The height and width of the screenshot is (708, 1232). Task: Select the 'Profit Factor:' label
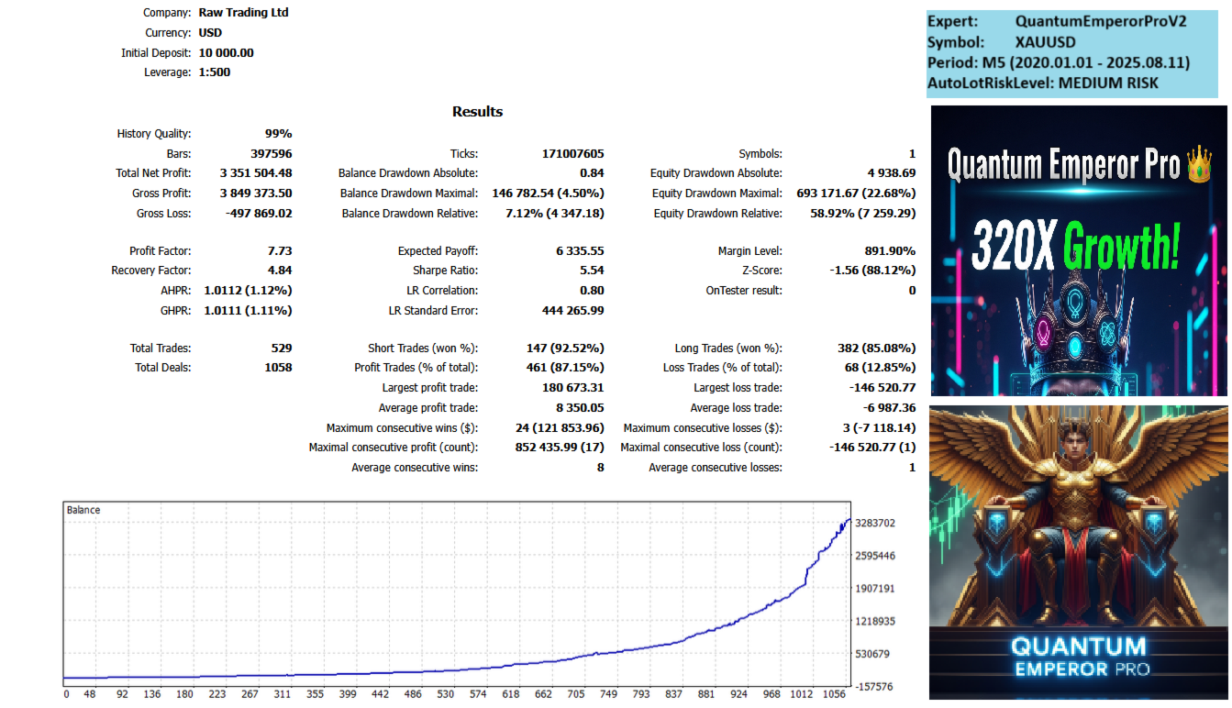(x=161, y=251)
